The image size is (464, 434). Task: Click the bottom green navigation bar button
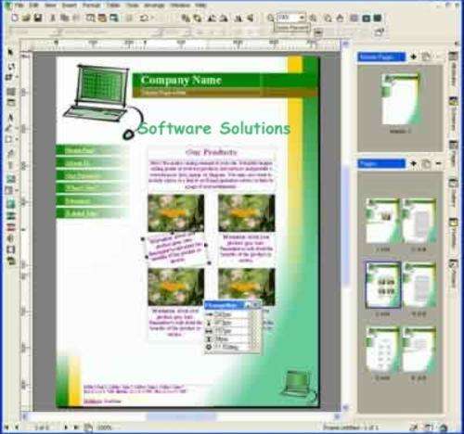(92, 213)
